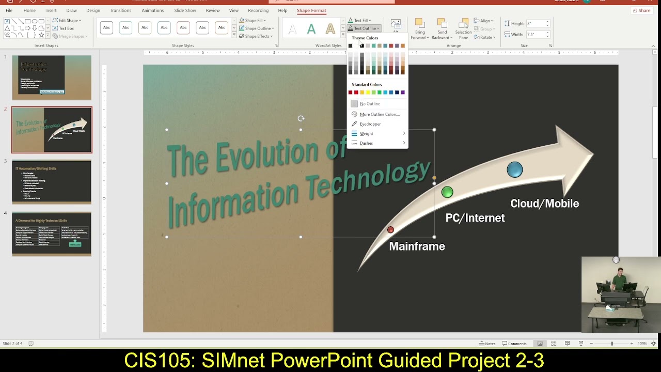This screenshot has width=661, height=372.
Task: Collapse the ribbon with the chevron arrow
Action: (x=654, y=45)
